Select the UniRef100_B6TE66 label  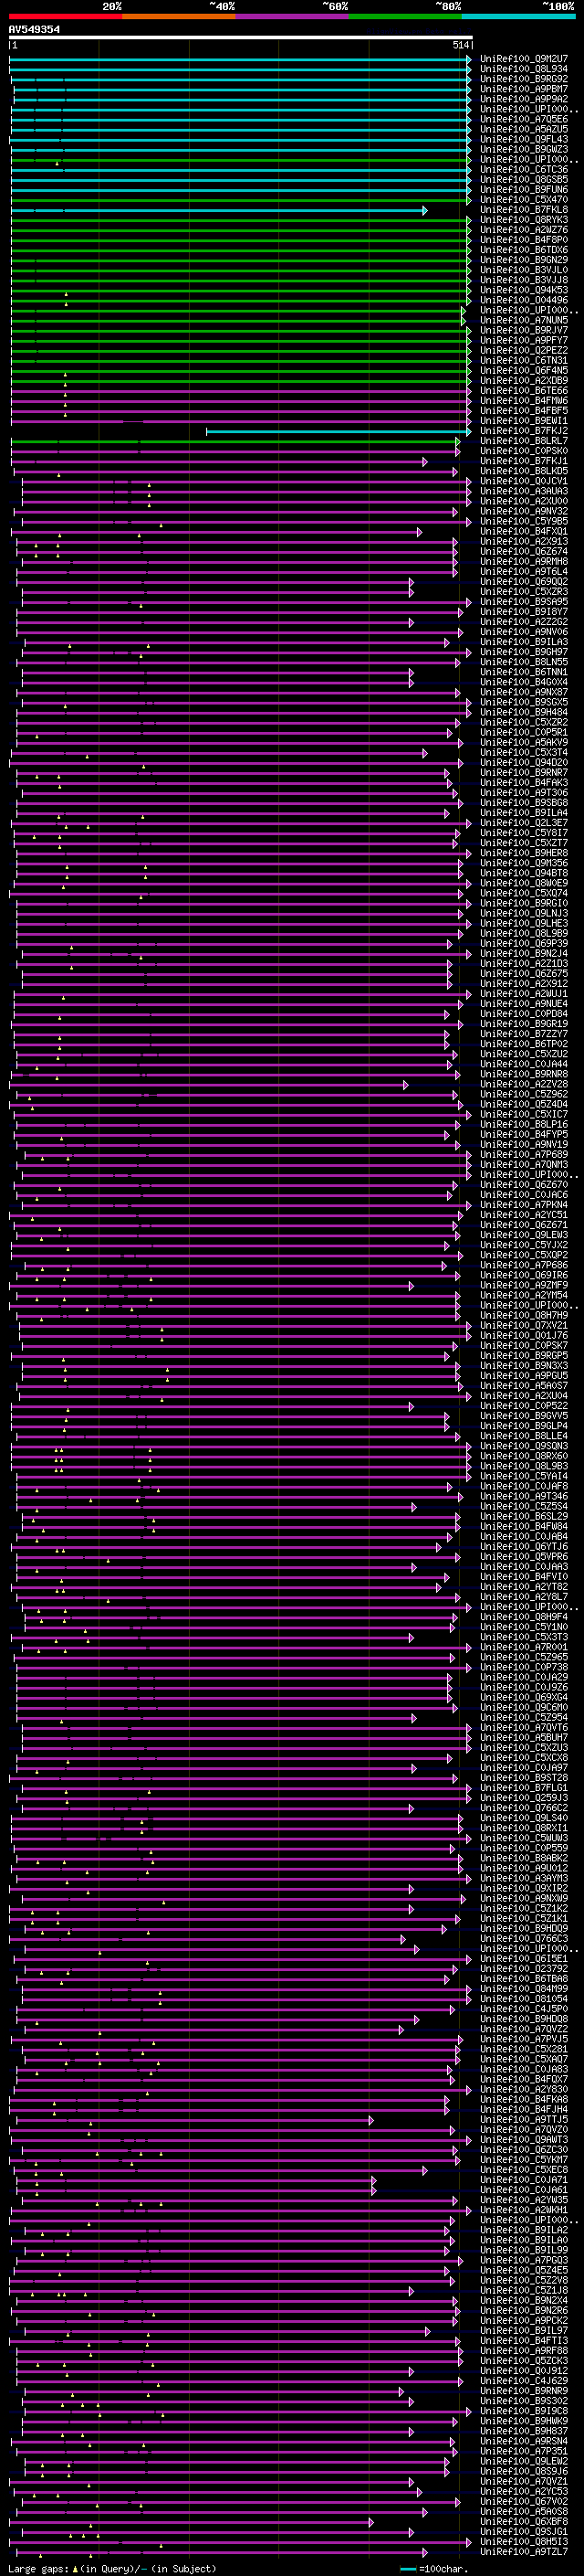coord(523,391)
